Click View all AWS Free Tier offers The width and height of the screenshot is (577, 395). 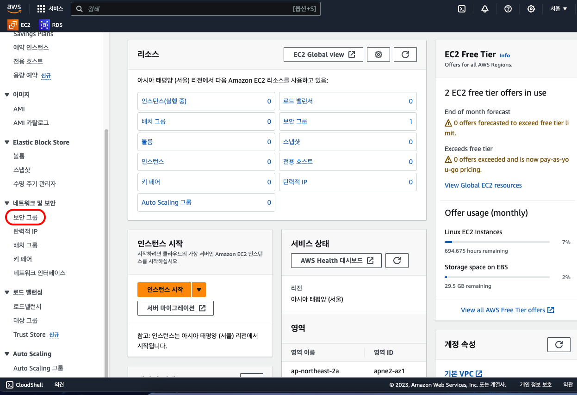(507, 310)
